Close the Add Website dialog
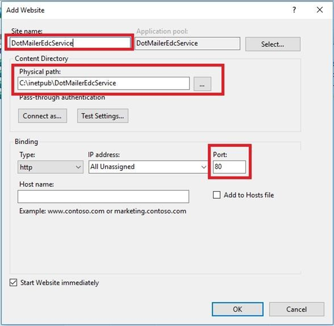The height and width of the screenshot is (326, 334). tap(319, 10)
